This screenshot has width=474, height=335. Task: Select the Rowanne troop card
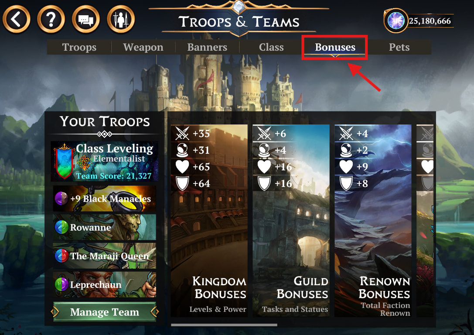click(105, 227)
